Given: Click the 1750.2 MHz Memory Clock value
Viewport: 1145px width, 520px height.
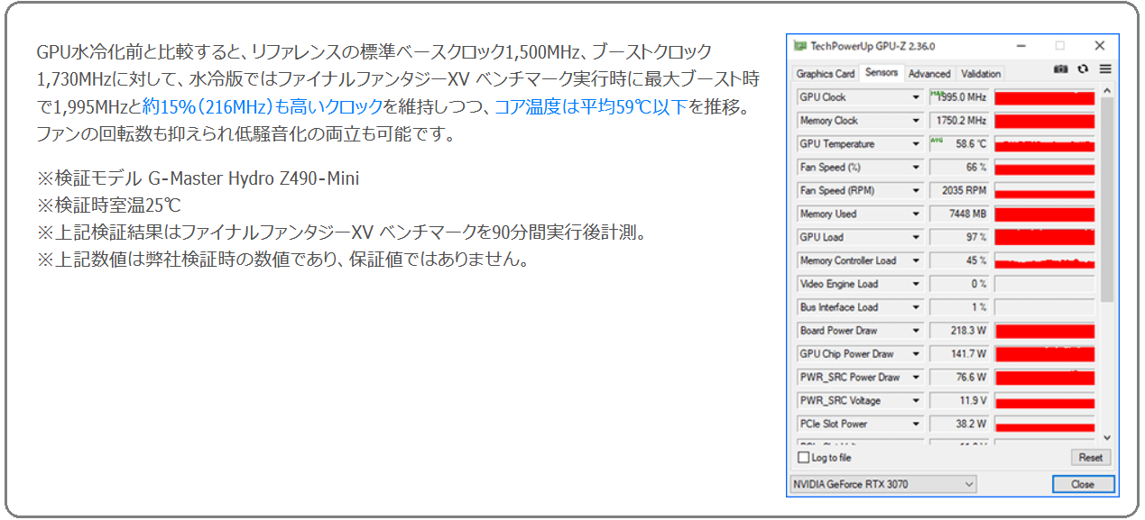Looking at the screenshot, I should (x=959, y=121).
